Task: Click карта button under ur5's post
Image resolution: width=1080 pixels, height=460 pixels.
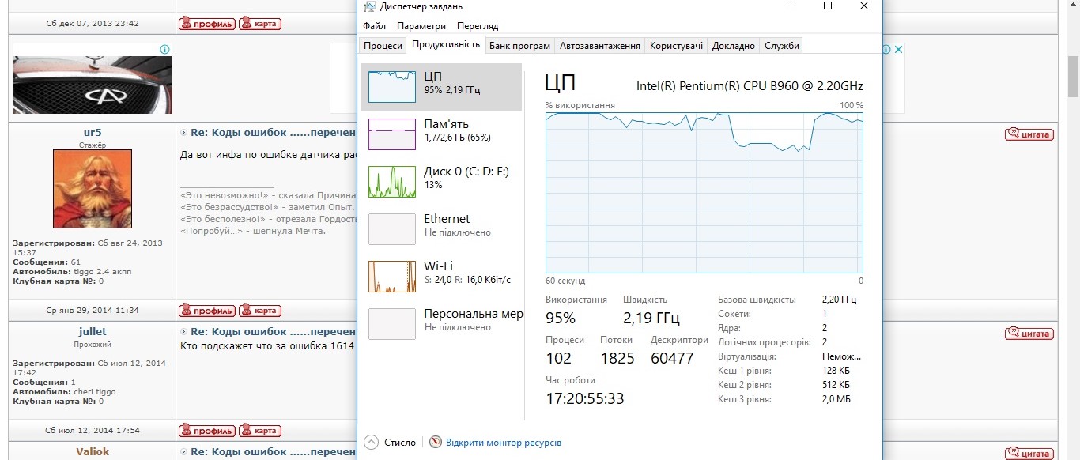Action: click(260, 310)
